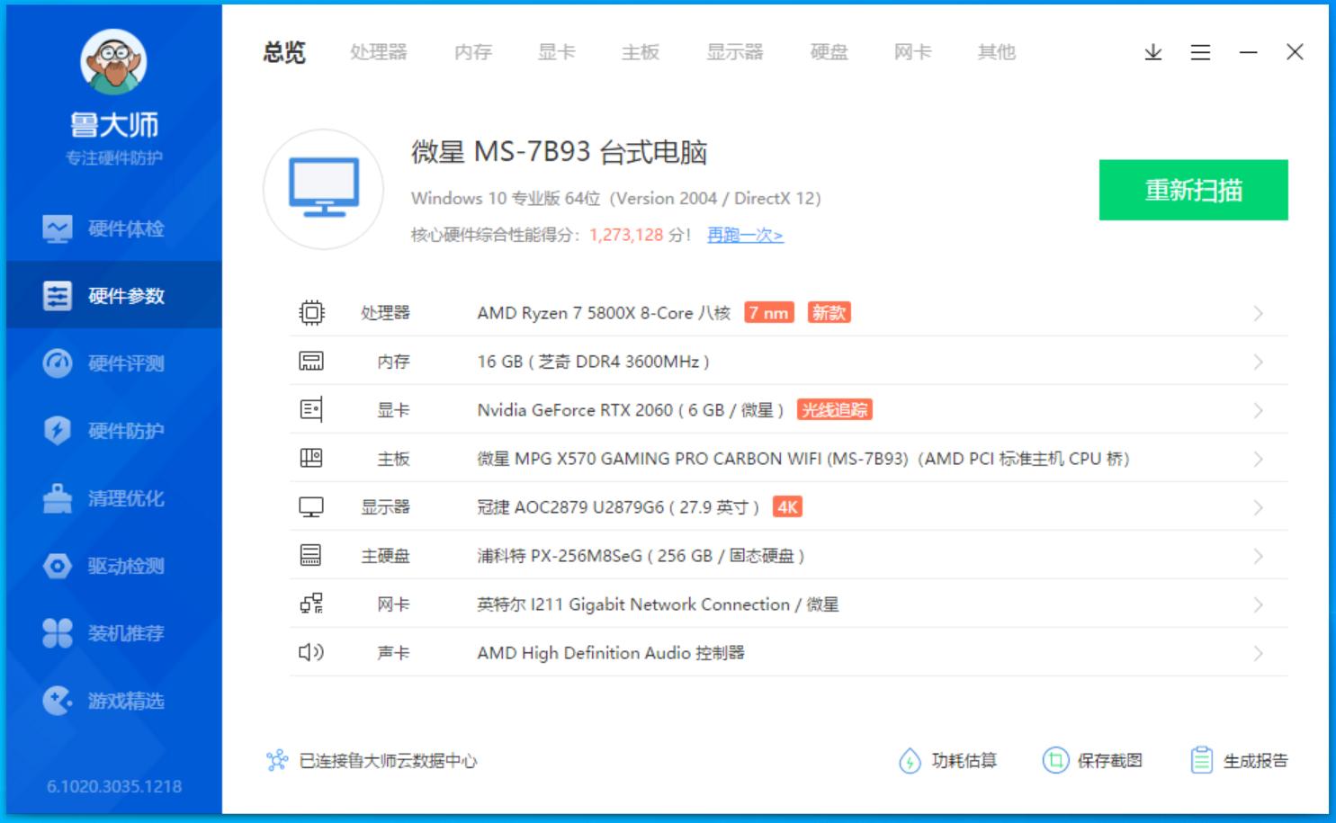1336x823 pixels.
Task: Switch to the 显示器 tab
Action: [735, 52]
